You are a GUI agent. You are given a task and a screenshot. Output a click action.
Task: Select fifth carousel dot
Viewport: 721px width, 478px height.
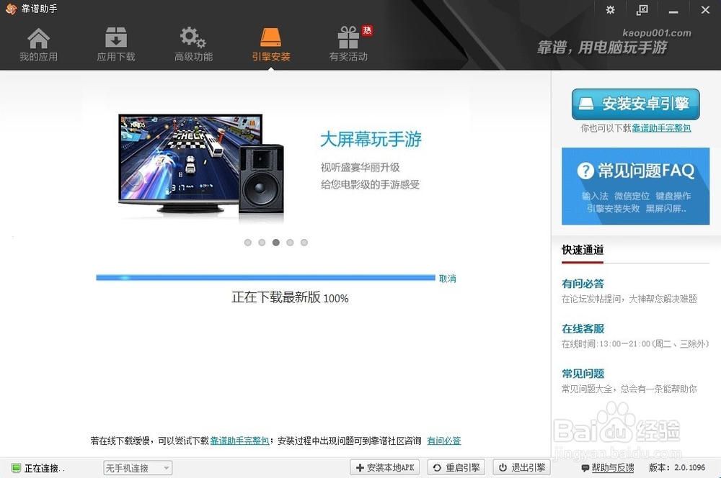[304, 243]
